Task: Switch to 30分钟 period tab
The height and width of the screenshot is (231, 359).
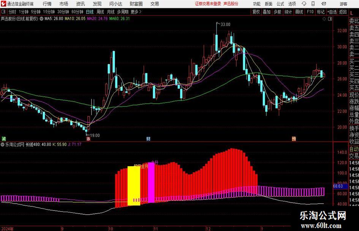Action: pos(63,12)
